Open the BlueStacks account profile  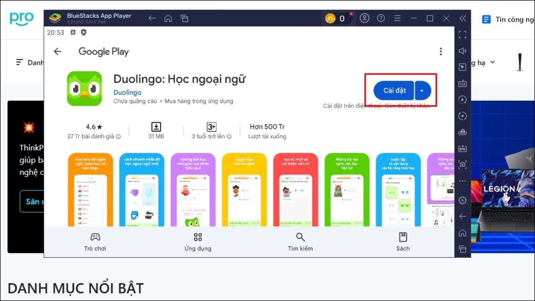tap(365, 18)
